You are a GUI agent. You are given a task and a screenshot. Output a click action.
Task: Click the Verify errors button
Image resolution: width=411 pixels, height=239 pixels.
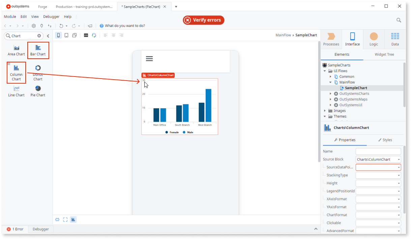coord(203,20)
